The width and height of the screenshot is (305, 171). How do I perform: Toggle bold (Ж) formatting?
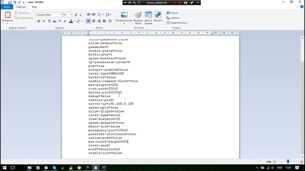(x=39, y=21)
